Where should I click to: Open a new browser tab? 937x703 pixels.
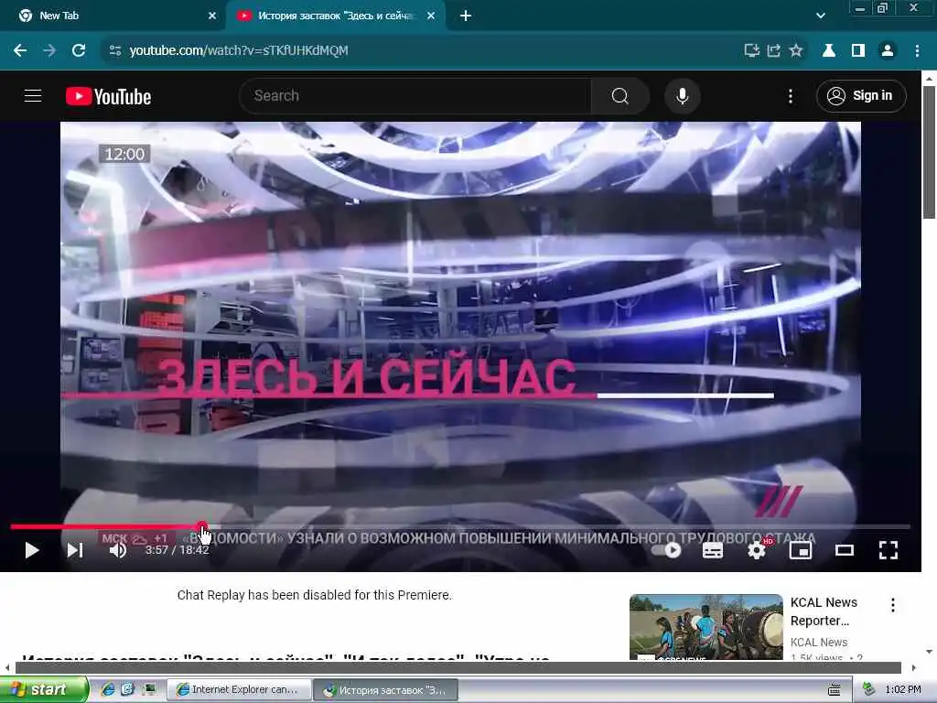pyautogui.click(x=466, y=16)
